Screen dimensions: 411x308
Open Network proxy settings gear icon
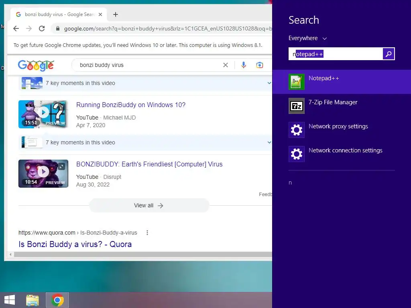click(297, 130)
